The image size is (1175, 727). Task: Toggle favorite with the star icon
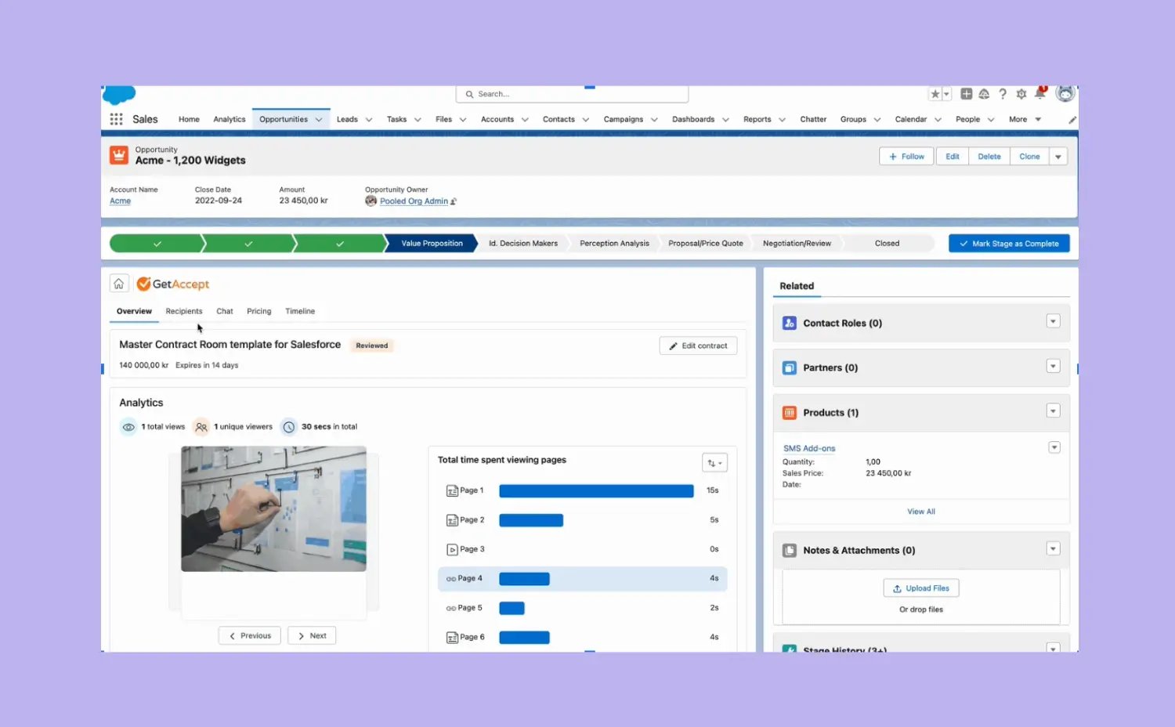click(935, 92)
